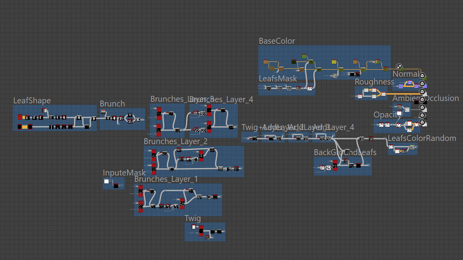Screen dimensions: 463x260
Task: Select the tall red node in Twig frame
Action: (x=201, y=231)
